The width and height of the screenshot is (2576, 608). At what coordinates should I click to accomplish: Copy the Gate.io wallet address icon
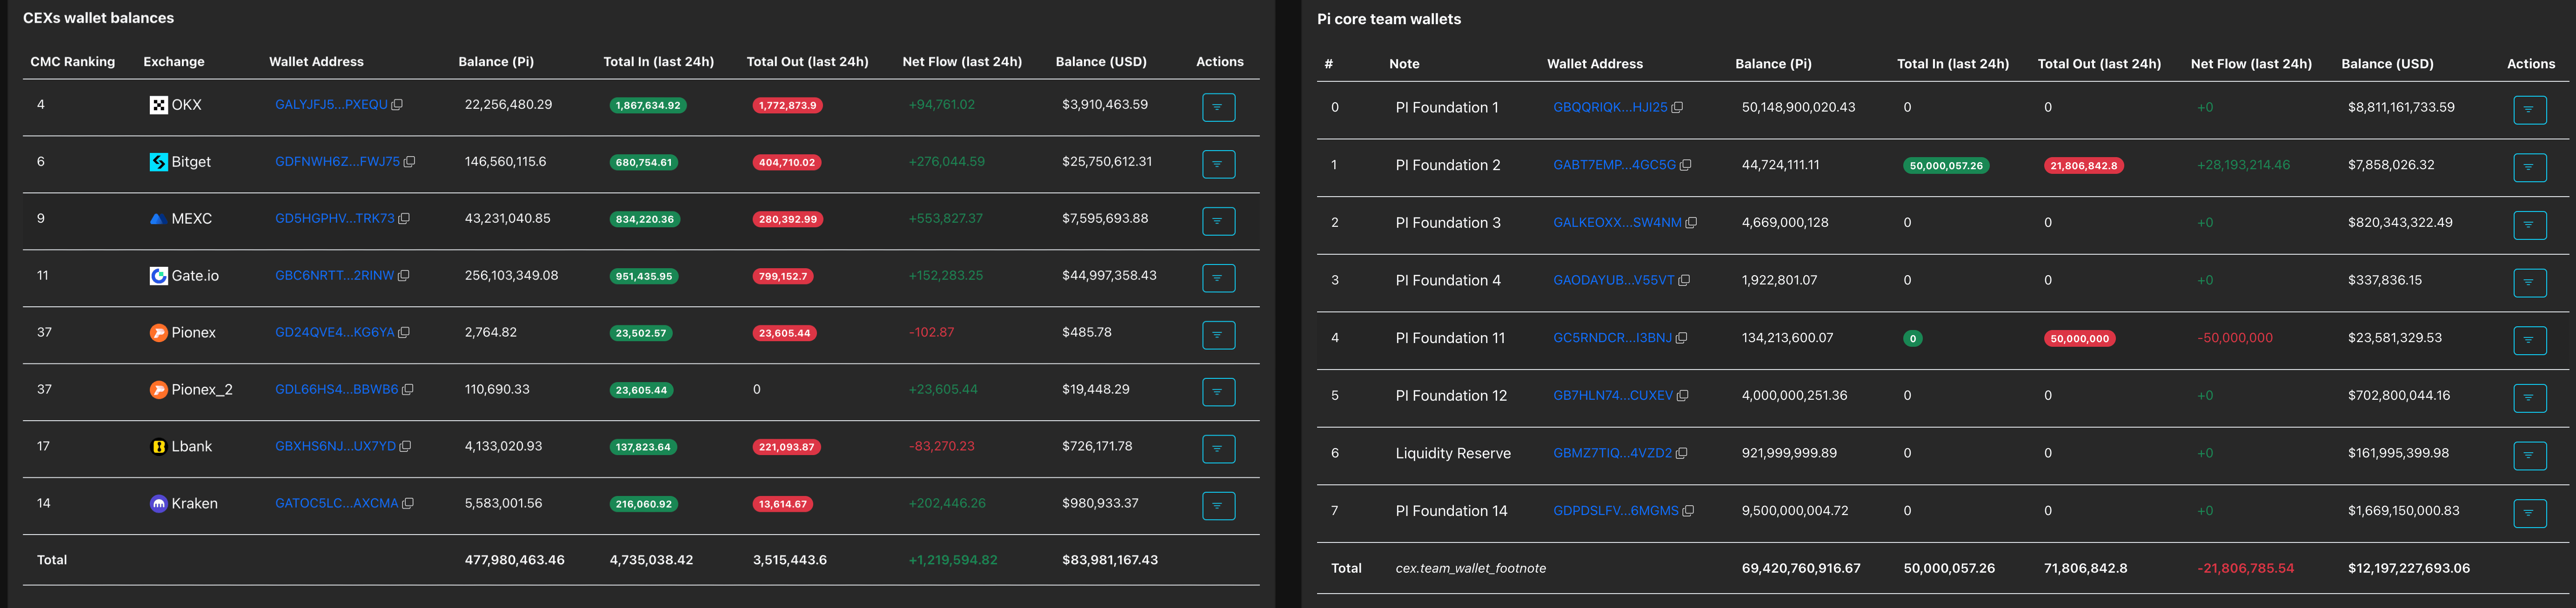coord(403,276)
